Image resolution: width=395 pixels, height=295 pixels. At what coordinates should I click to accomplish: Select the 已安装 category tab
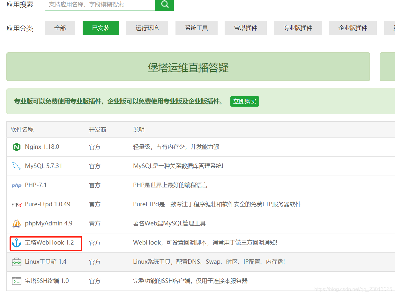tap(101, 28)
